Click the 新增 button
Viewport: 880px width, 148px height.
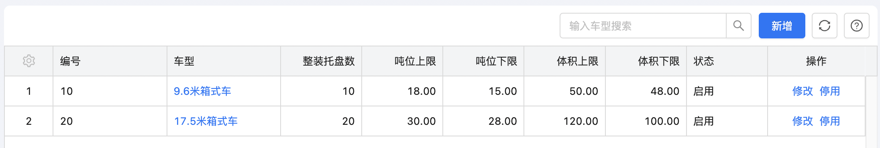[782, 26]
